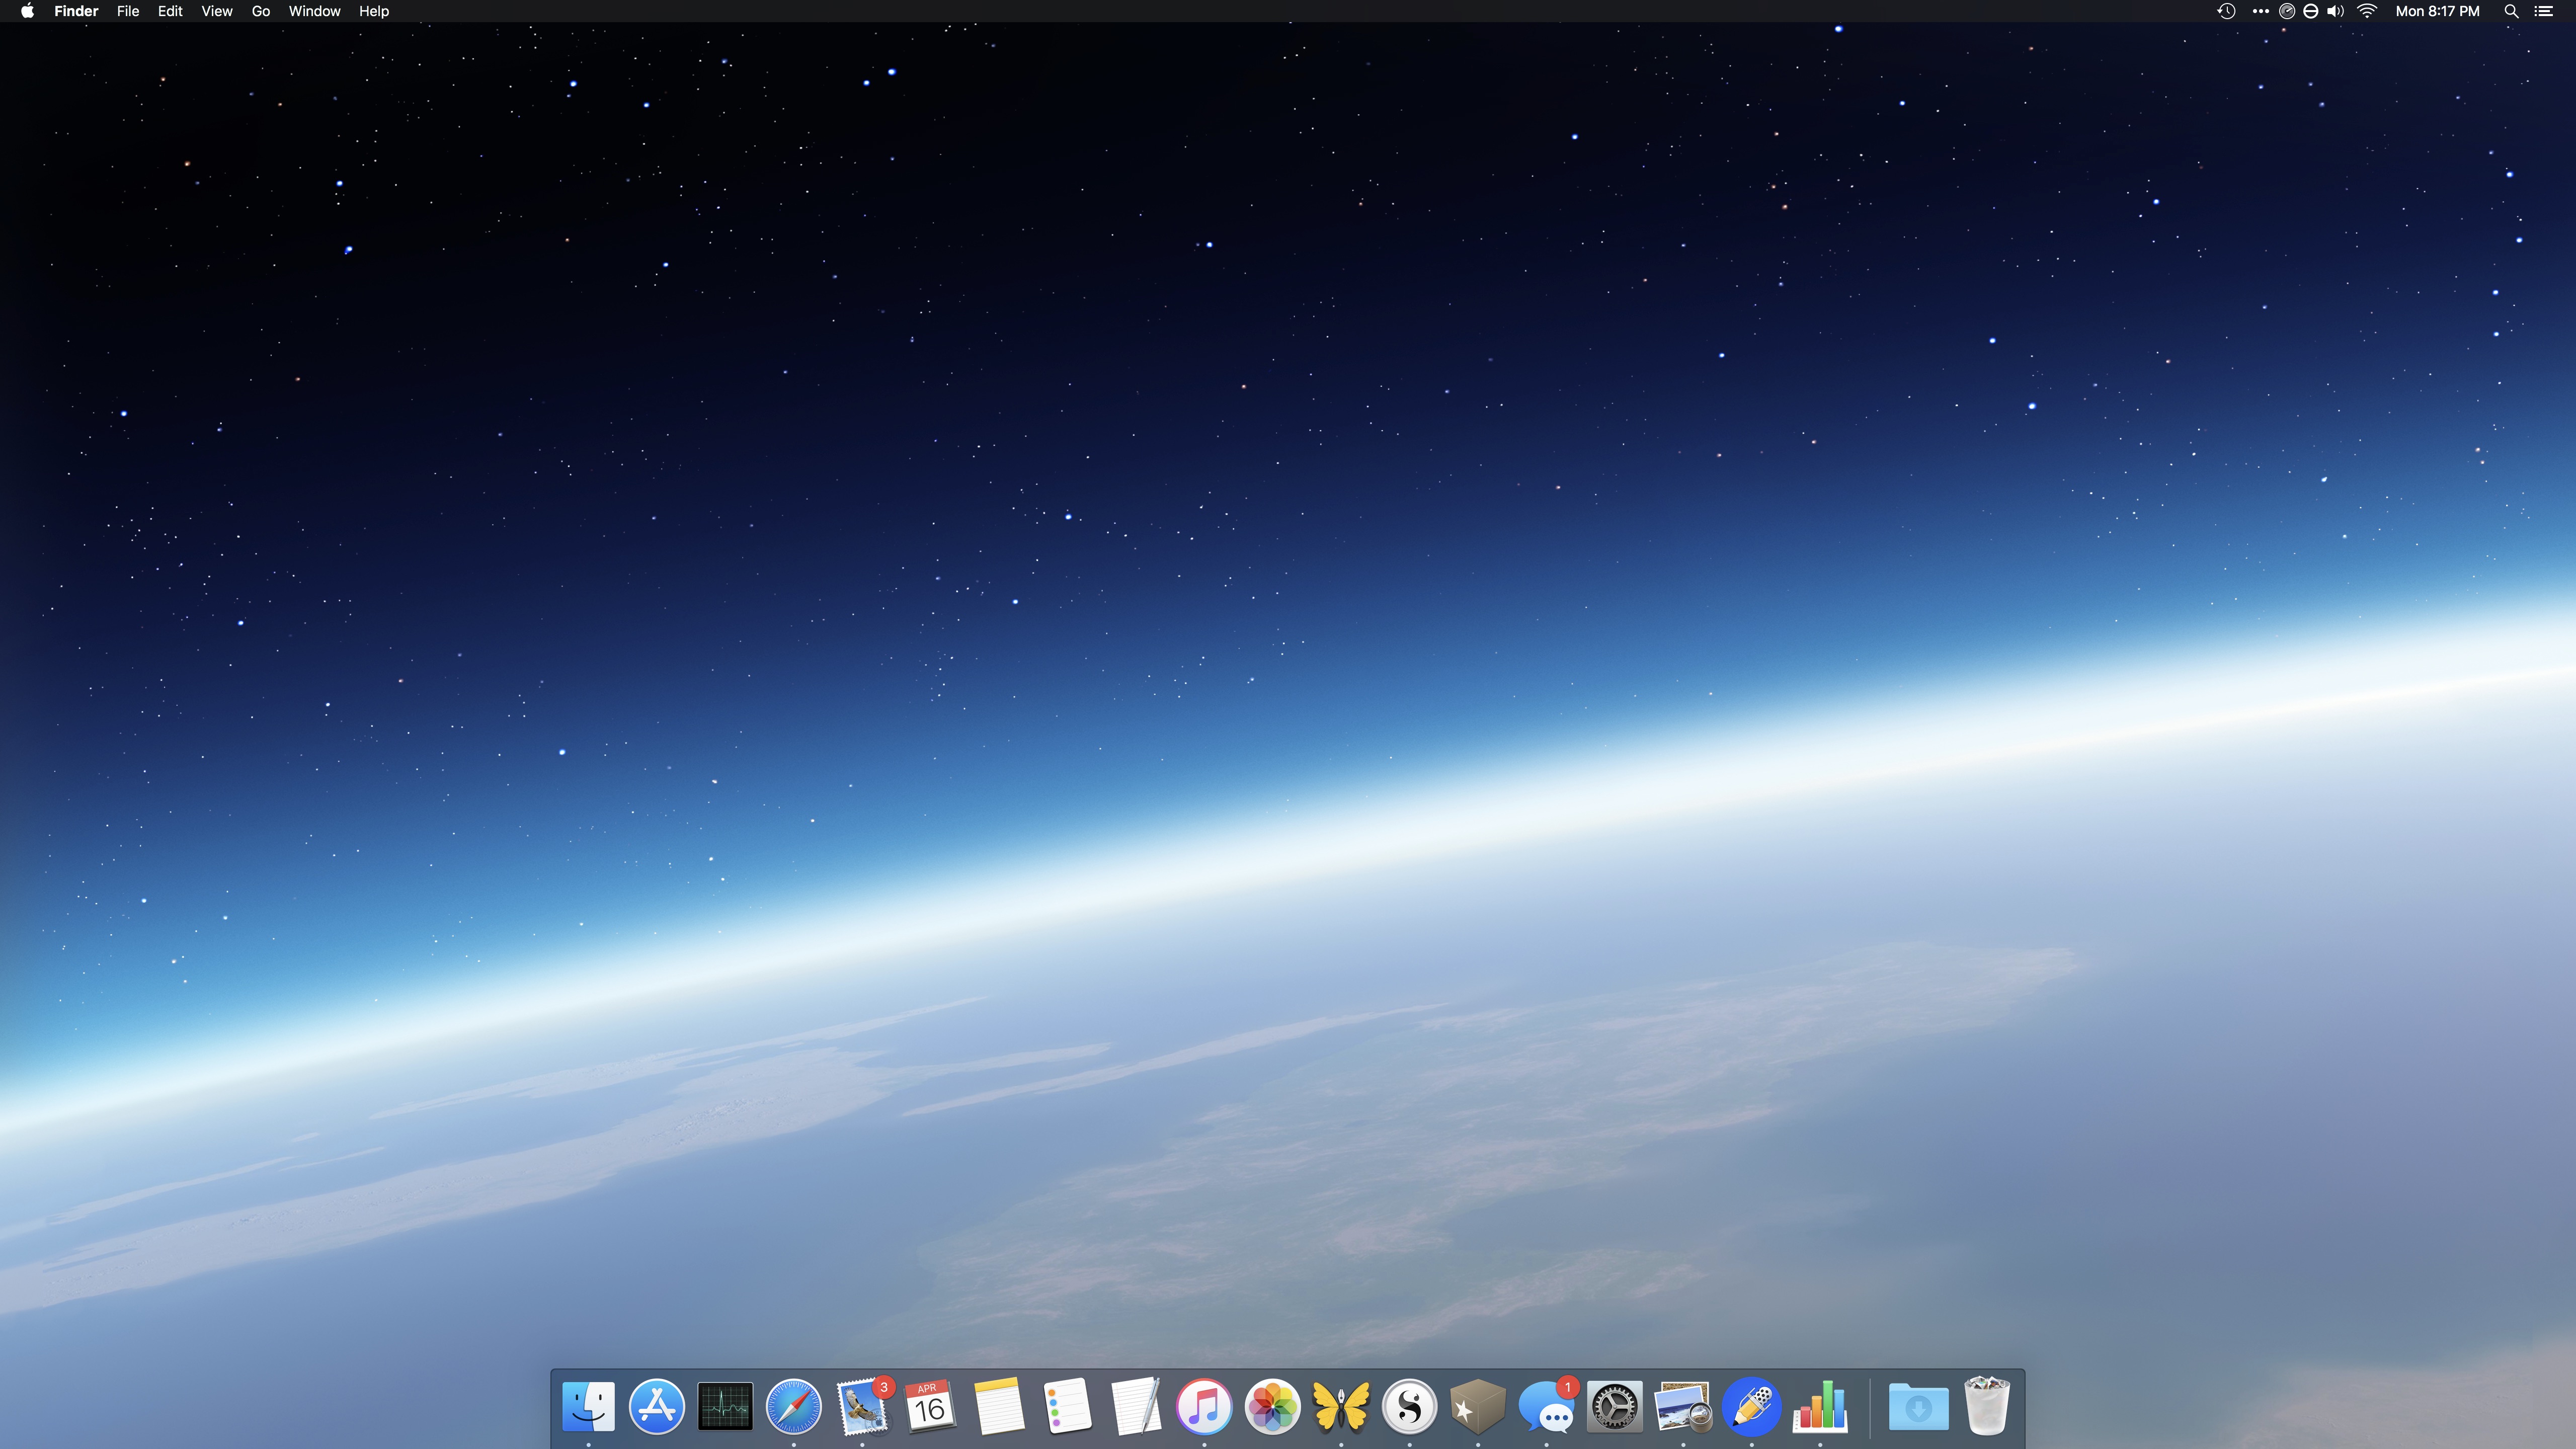Open the Finder application menu
Image resolution: width=2576 pixels, height=1449 pixels.
click(x=76, y=11)
